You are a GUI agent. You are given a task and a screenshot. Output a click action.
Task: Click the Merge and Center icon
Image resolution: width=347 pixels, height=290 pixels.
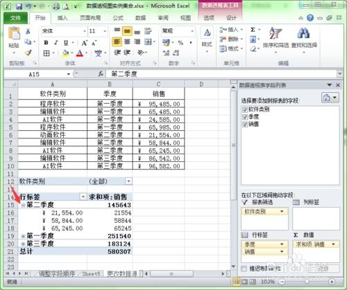pyautogui.click(x=148, y=42)
